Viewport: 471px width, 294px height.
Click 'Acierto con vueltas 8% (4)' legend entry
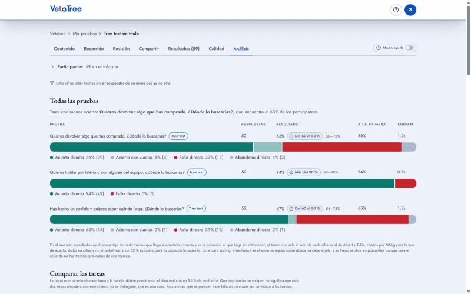click(139, 158)
